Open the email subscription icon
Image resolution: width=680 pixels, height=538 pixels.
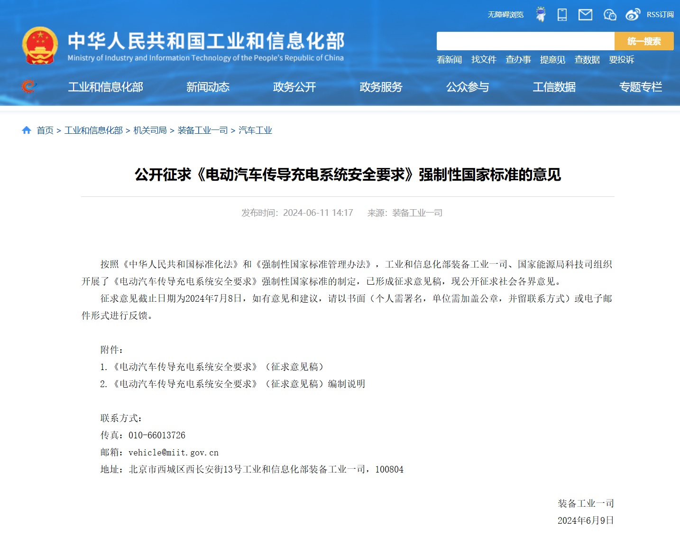pos(585,15)
